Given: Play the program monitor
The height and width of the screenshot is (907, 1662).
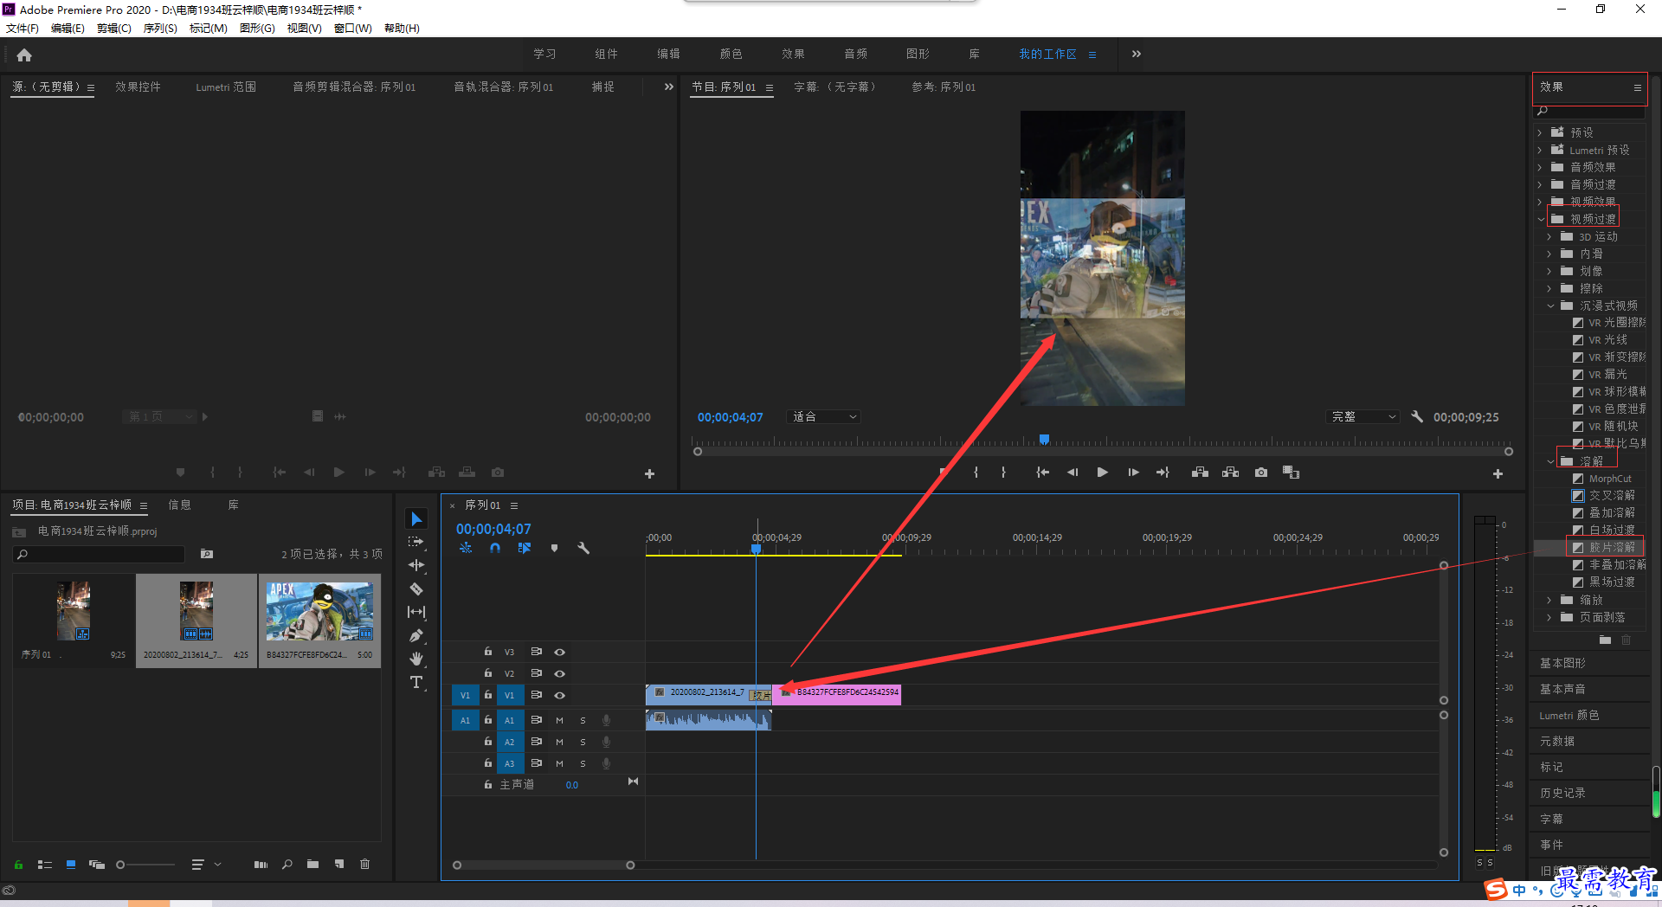Looking at the screenshot, I should [1102, 473].
